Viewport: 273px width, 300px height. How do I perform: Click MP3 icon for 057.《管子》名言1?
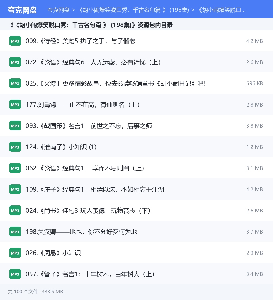[x=15, y=274]
